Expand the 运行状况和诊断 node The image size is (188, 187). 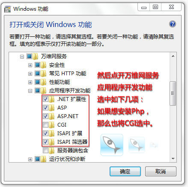pyautogui.click(x=30, y=159)
